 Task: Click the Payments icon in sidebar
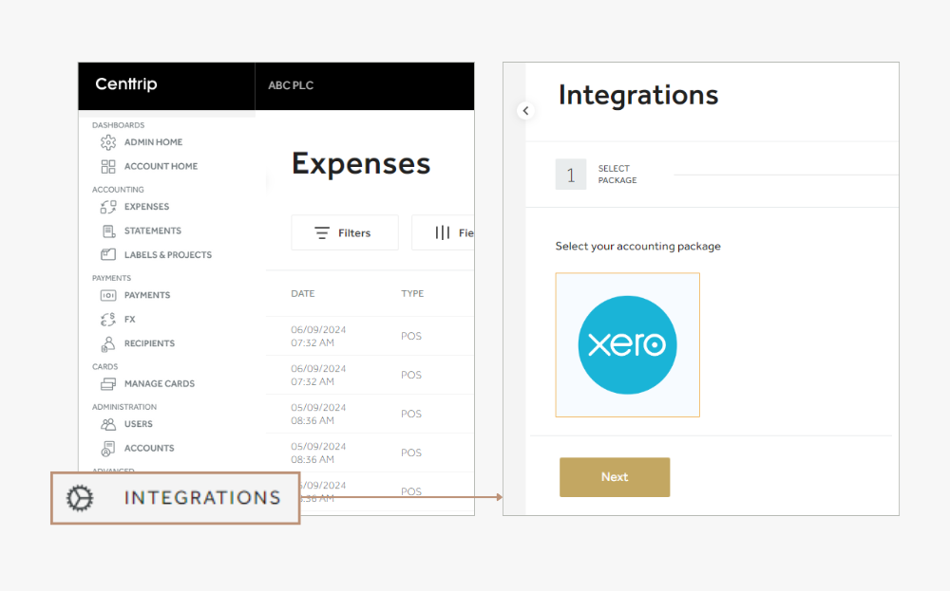(108, 295)
